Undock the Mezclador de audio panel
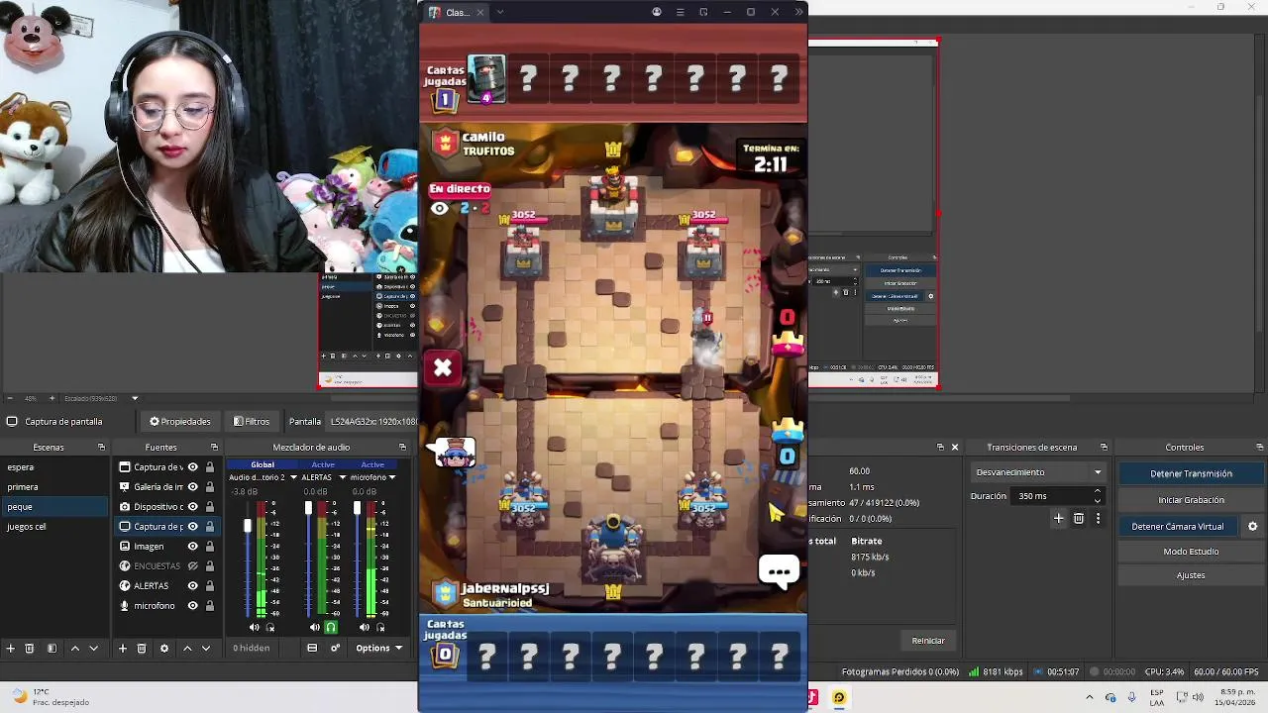1268x713 pixels. point(402,447)
